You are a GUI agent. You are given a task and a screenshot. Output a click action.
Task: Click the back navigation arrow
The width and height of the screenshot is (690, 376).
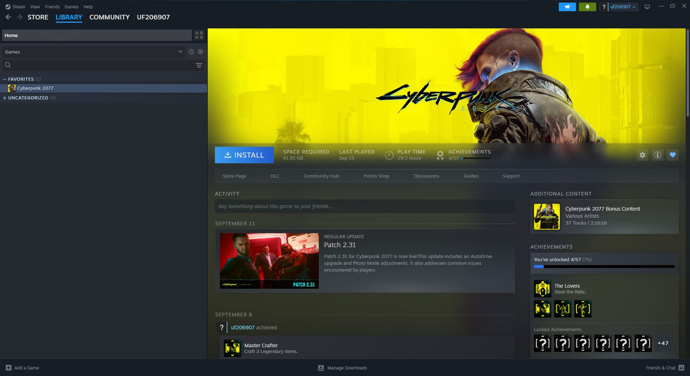(x=8, y=17)
